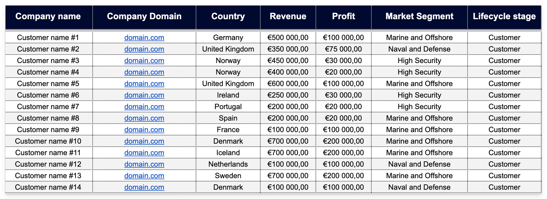
Task: Select the Sweden country cell
Action: [228, 176]
